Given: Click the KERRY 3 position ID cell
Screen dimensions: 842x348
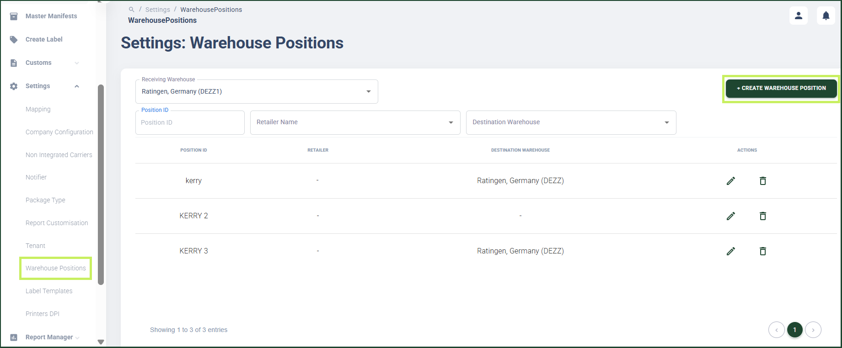Looking at the screenshot, I should (x=193, y=251).
